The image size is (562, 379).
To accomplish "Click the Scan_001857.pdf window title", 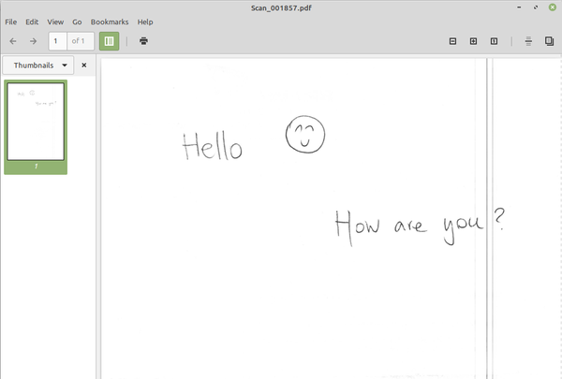I will click(281, 7).
